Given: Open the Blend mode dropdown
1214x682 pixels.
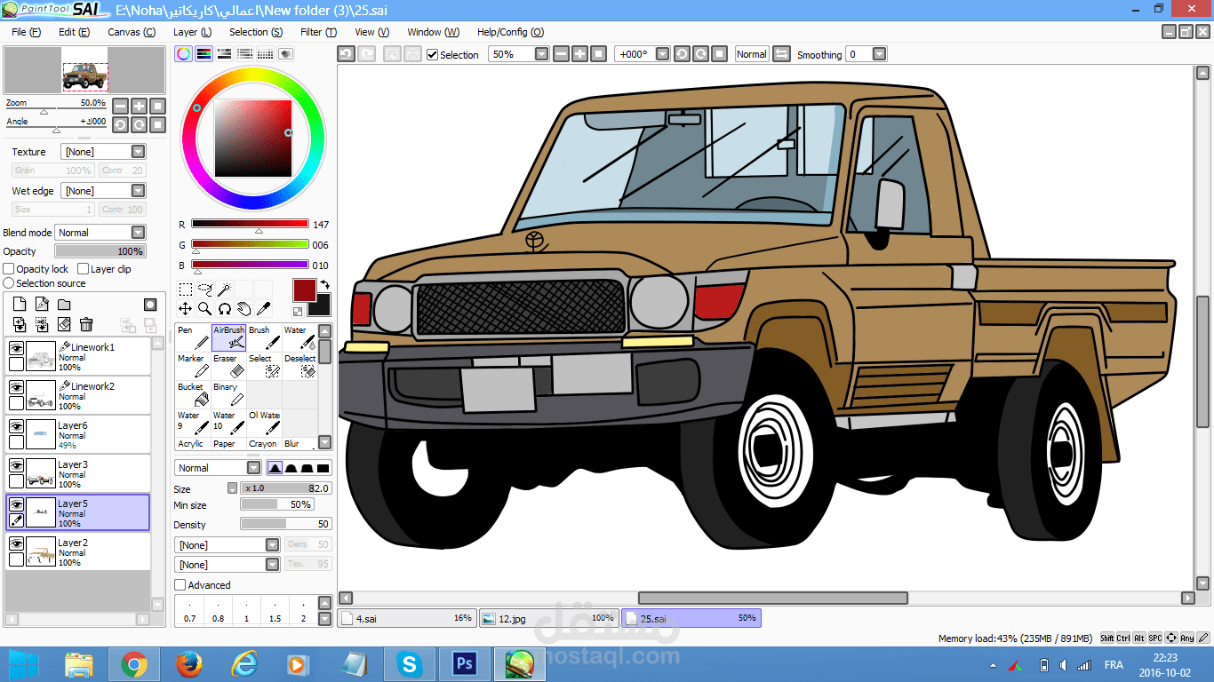Looking at the screenshot, I should click(138, 233).
